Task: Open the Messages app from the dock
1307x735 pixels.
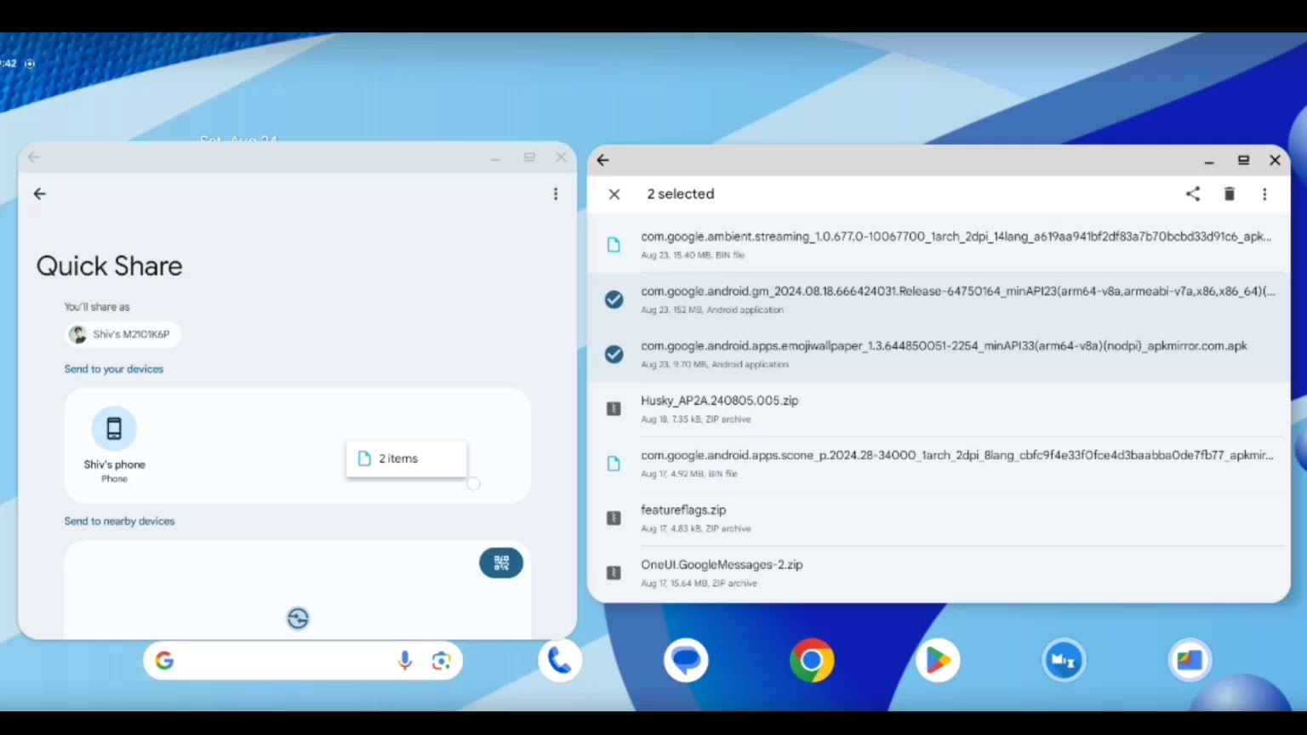Action: 686,660
